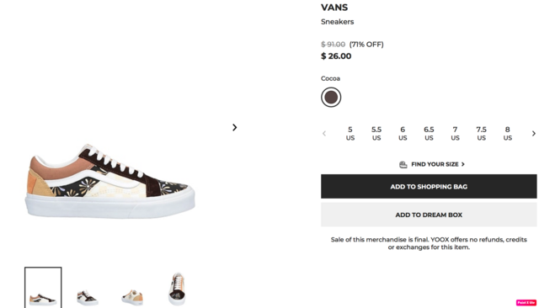
Task: Select size 6 US
Action: pos(403,134)
